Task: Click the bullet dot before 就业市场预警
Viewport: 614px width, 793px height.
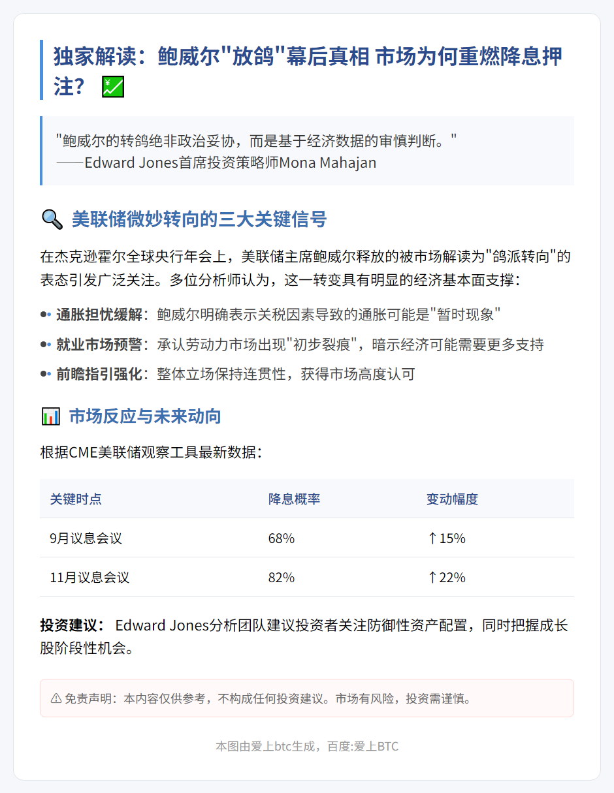Action: click(x=45, y=345)
